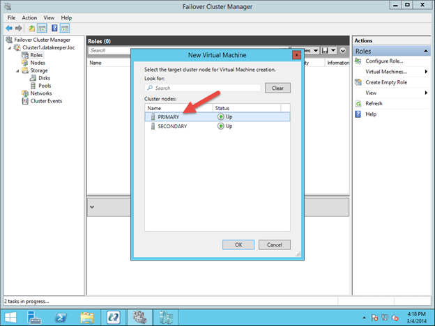Screen dimensions: 435x326
Task: Open the Action menu
Action: [x=29, y=17]
